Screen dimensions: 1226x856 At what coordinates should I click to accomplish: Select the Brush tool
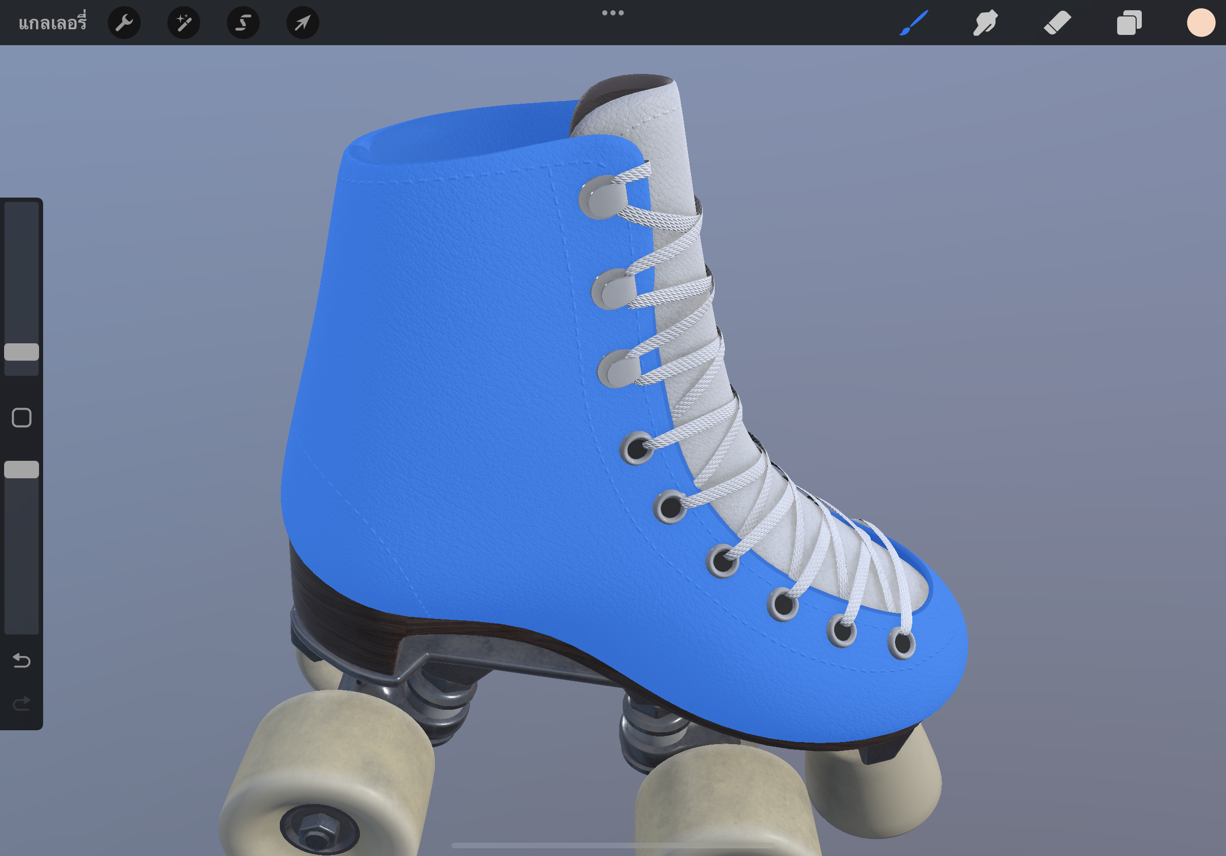(x=914, y=23)
